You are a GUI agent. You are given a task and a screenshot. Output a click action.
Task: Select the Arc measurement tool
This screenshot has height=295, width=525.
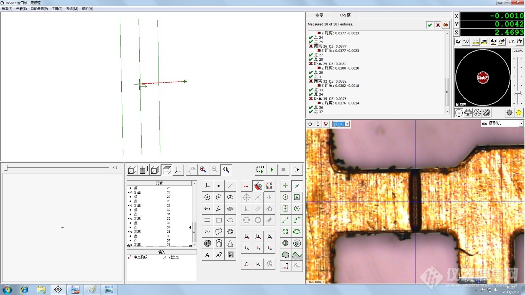[x=219, y=197]
